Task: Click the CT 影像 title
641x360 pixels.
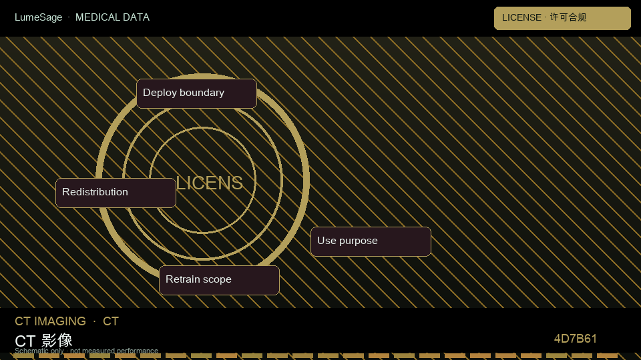Action: click(44, 341)
